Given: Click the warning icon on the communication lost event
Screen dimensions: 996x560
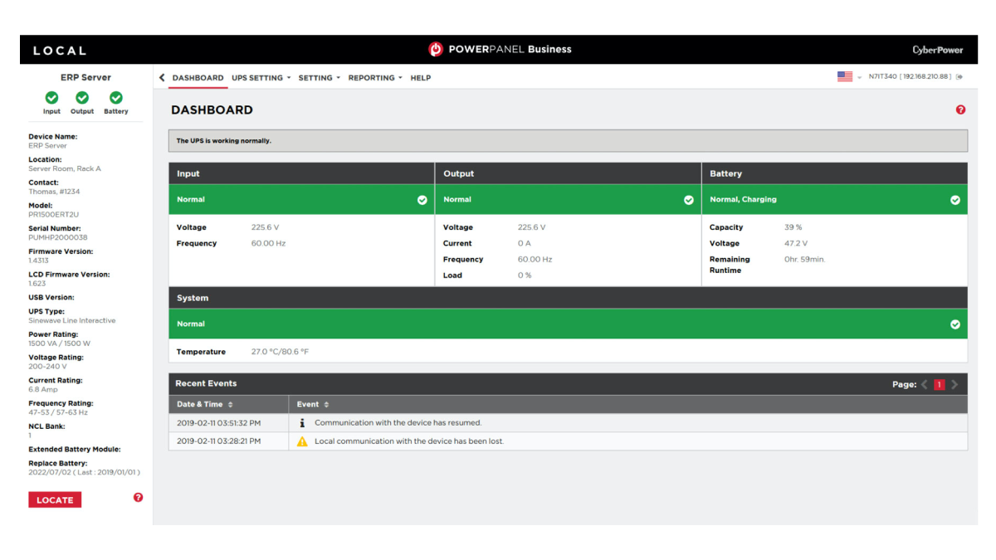Looking at the screenshot, I should (x=302, y=441).
